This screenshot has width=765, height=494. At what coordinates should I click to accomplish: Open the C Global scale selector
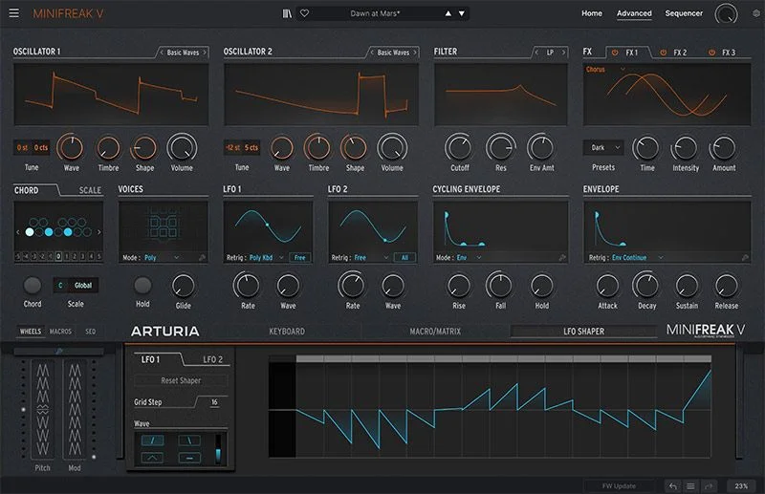tap(76, 286)
